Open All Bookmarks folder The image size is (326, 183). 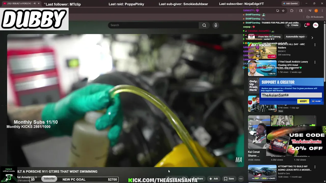coord(315,17)
